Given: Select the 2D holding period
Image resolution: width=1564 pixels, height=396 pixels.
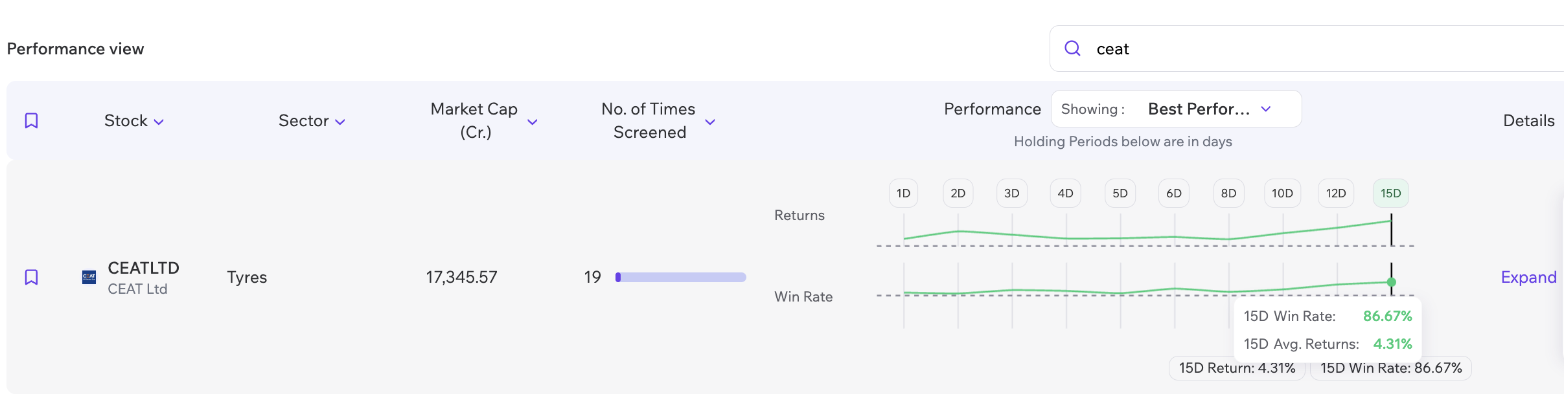Looking at the screenshot, I should (958, 193).
